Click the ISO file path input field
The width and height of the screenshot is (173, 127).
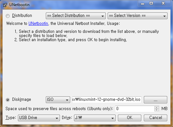pyautogui.click(x=107, y=100)
